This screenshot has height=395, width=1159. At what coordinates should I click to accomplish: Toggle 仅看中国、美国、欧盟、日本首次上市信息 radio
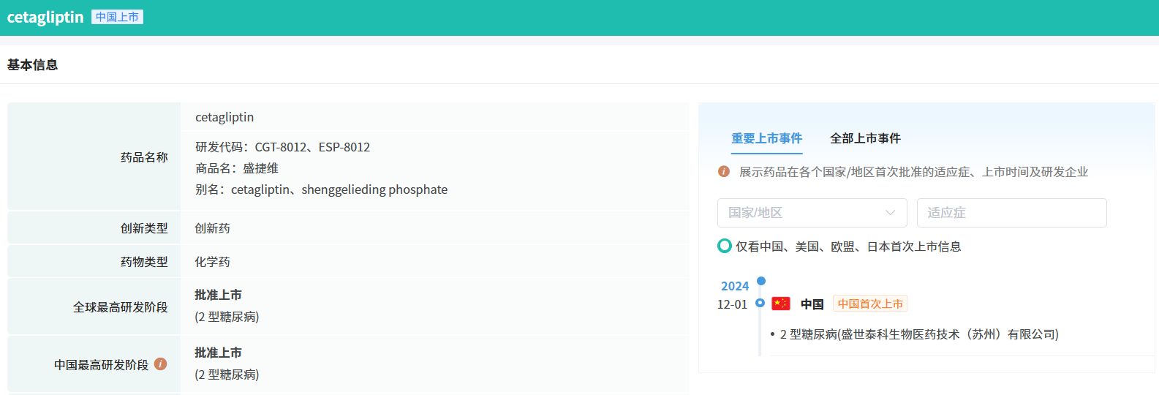[725, 246]
